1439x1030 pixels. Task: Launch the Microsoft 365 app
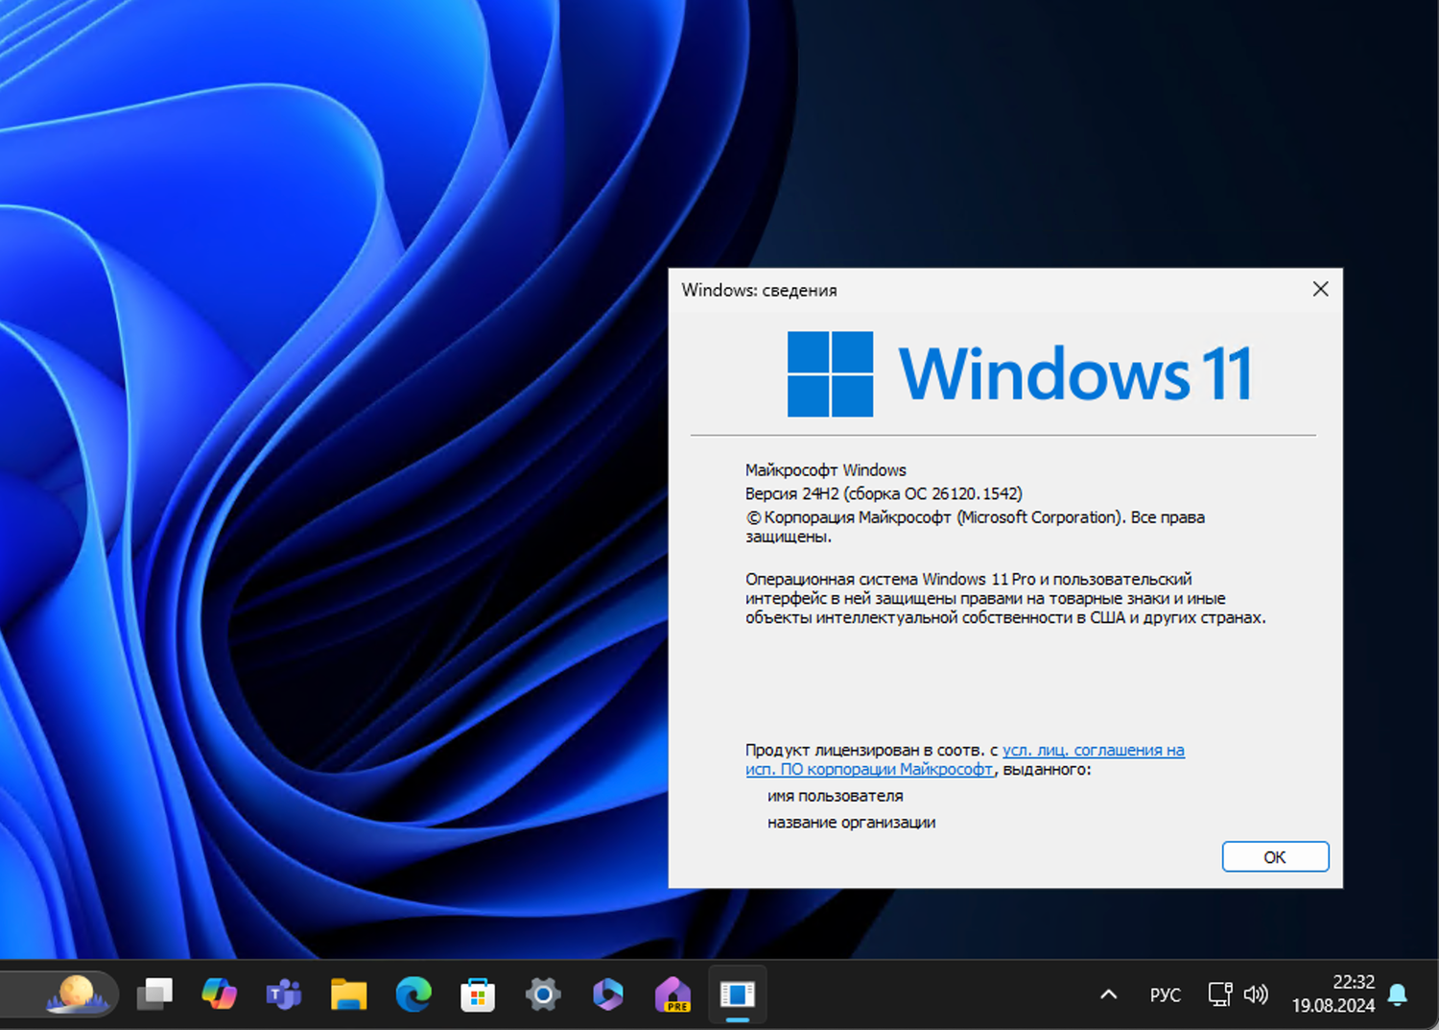(607, 994)
